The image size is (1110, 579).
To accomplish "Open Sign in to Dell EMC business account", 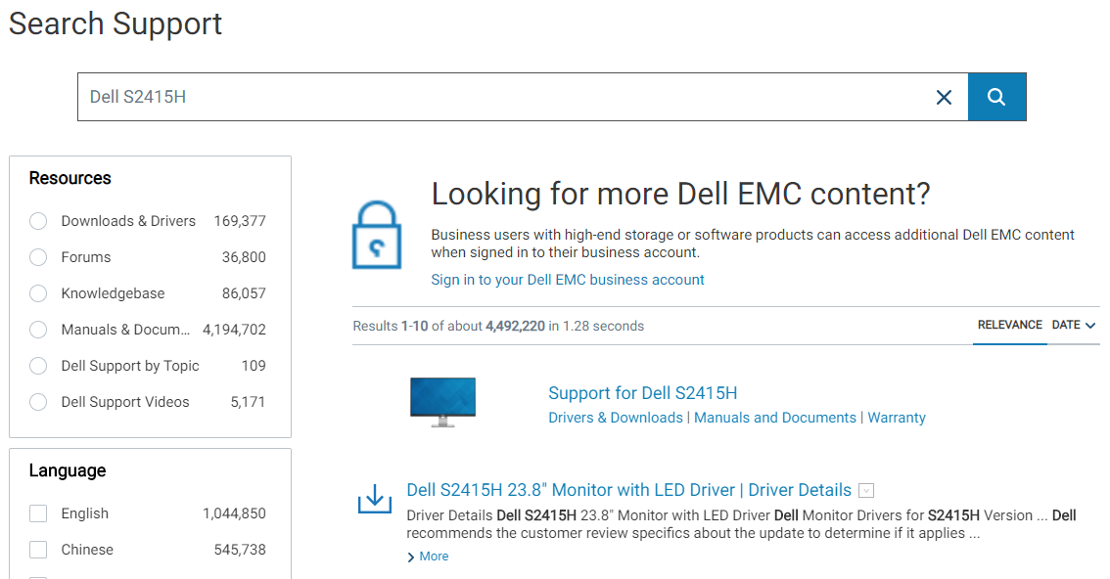I will pyautogui.click(x=568, y=280).
